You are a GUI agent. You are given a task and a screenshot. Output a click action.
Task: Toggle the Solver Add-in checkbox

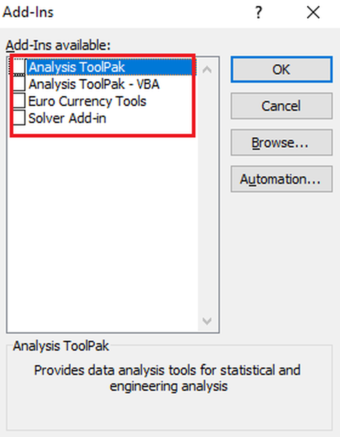pos(19,118)
